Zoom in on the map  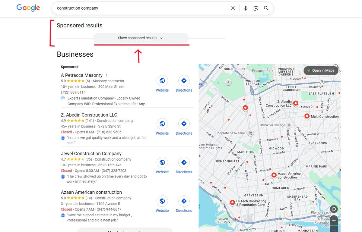[334, 221]
